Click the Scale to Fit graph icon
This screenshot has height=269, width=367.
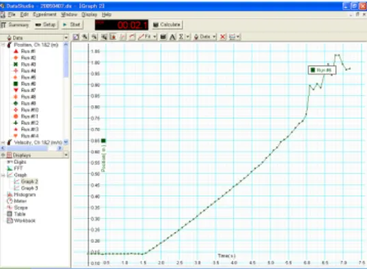(76, 37)
